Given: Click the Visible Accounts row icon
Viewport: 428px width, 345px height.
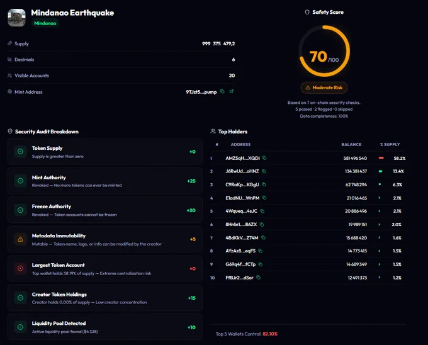Looking at the screenshot, I should (10, 76).
